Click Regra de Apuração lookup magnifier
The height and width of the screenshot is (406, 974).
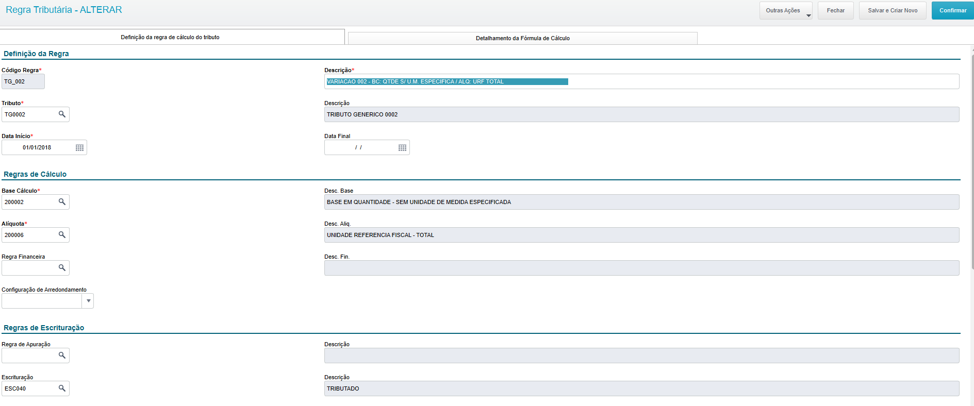[62, 356]
